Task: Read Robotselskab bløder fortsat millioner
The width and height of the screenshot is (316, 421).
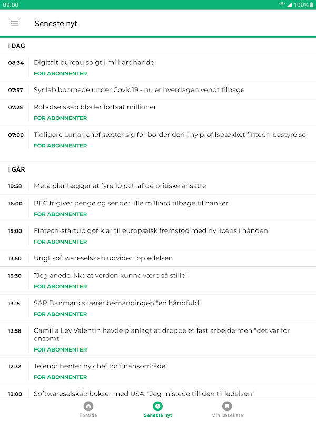Action: (158, 112)
